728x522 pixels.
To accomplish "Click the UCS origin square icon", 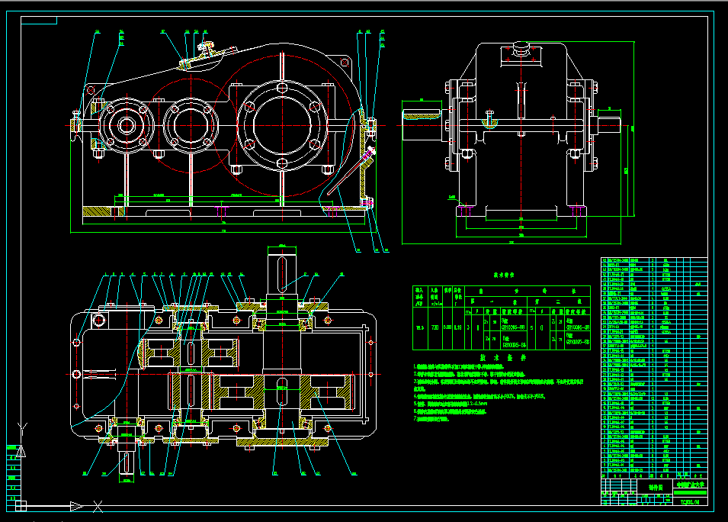I will point(21,506).
